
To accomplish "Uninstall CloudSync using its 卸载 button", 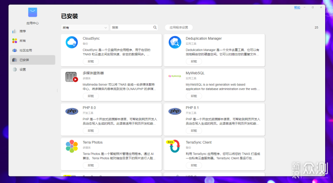I will click(91, 61).
